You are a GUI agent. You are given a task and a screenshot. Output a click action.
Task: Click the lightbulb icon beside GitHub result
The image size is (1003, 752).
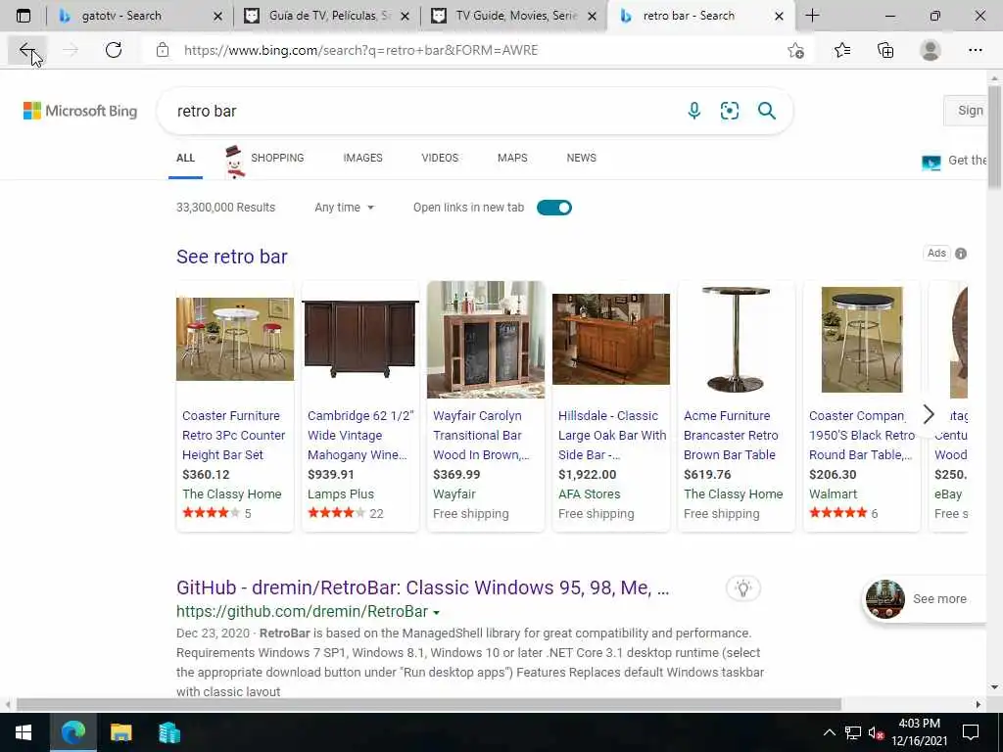743,588
